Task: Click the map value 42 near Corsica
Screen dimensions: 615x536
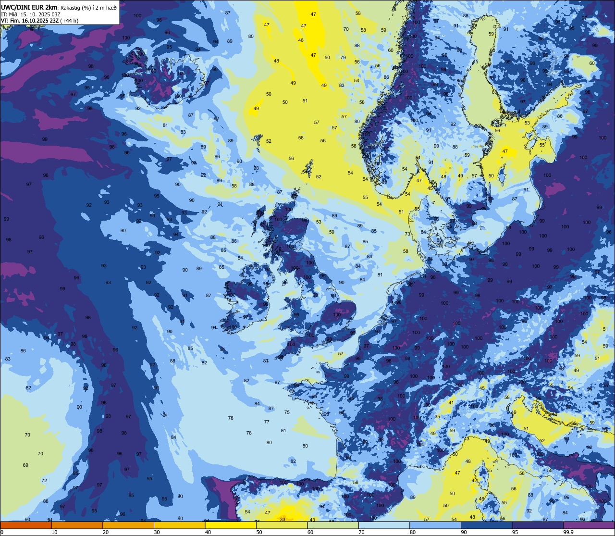Action: [x=474, y=481]
